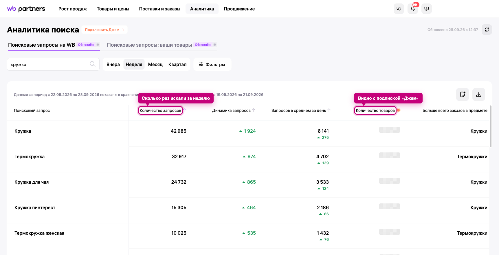Click sort arrow next to Динамика запросов

(254, 110)
